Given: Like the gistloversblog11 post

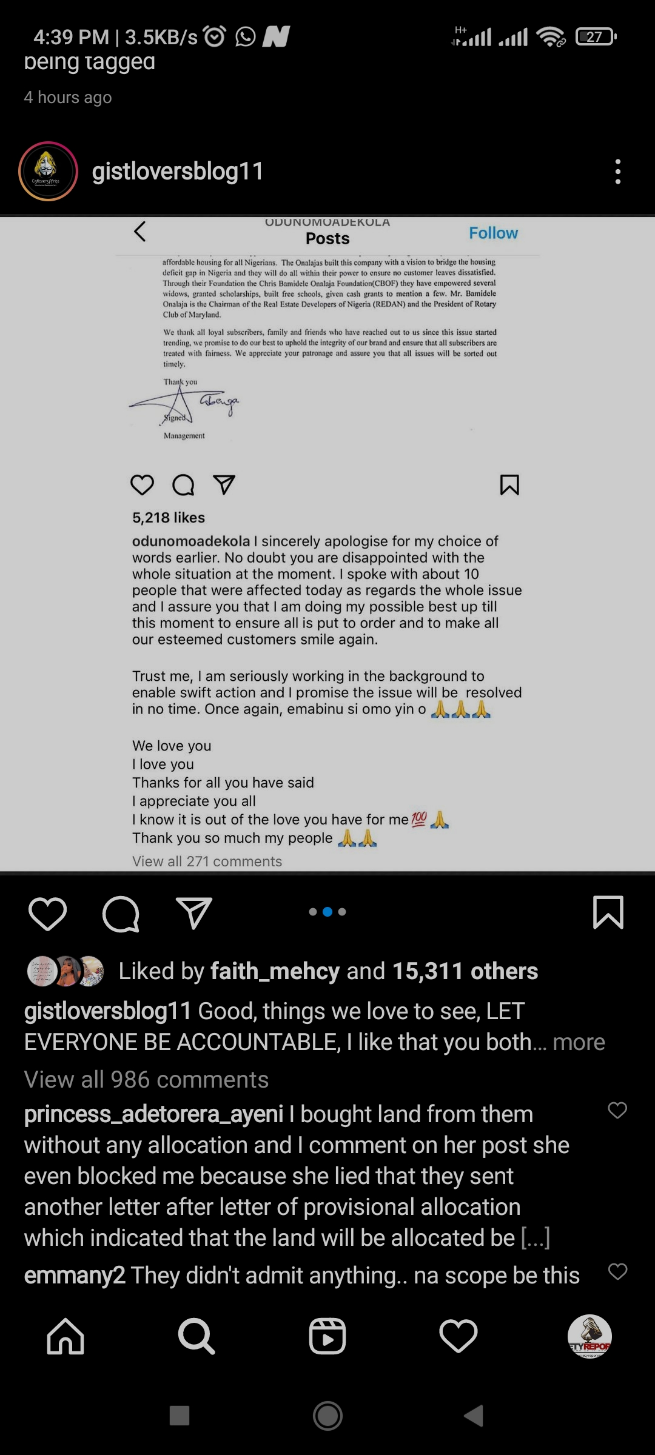Looking at the screenshot, I should point(47,913).
